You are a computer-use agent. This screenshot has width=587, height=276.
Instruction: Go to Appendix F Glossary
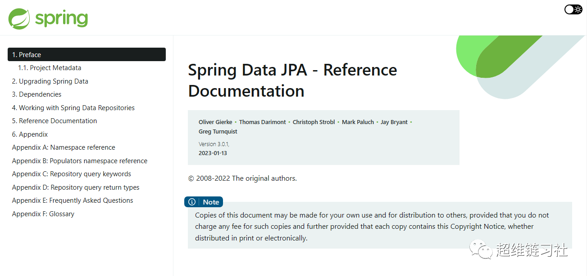pos(43,214)
